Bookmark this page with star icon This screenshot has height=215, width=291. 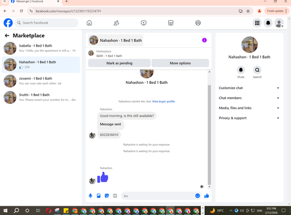coord(248,11)
